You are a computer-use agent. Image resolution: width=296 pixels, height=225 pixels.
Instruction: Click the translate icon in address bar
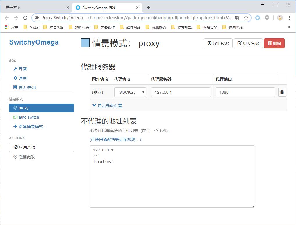point(237,18)
